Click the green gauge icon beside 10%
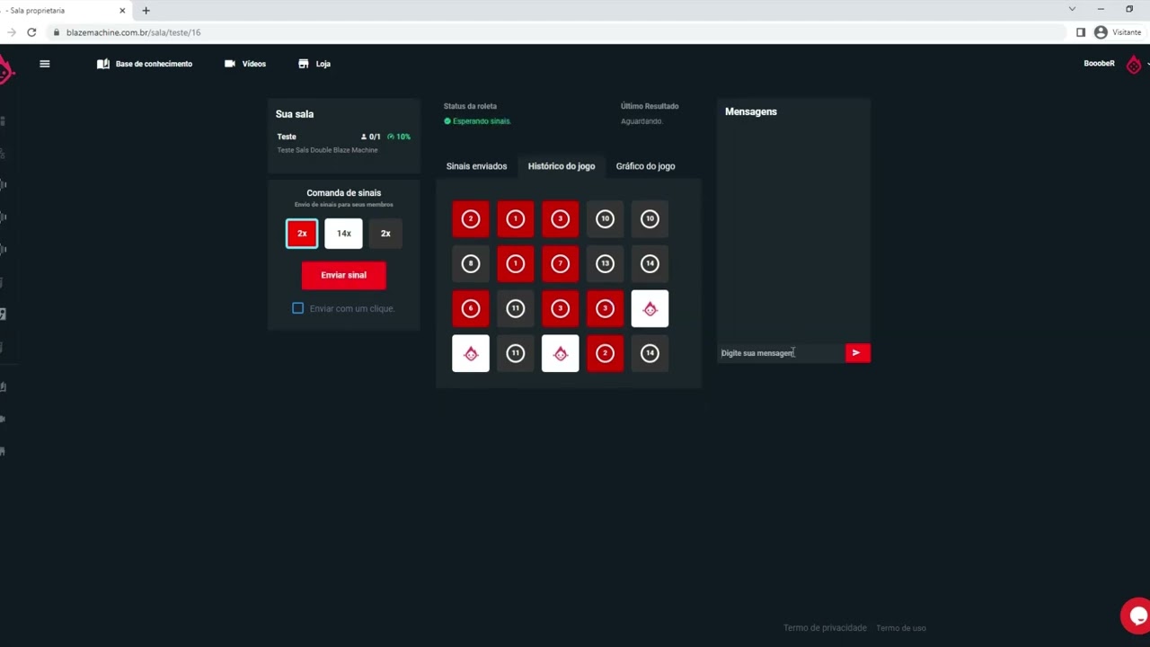The image size is (1150, 647). tap(391, 137)
